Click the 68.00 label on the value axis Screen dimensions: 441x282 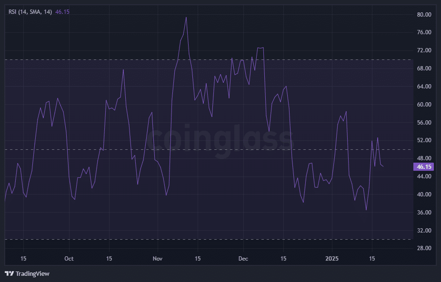point(423,68)
